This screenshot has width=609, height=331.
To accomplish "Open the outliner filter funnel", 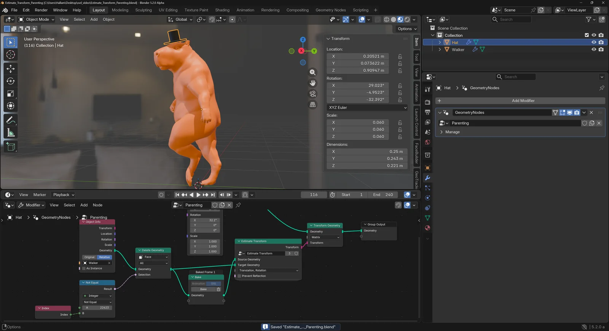I will tap(589, 19).
